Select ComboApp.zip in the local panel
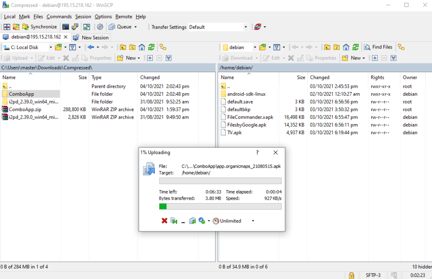 (25, 109)
